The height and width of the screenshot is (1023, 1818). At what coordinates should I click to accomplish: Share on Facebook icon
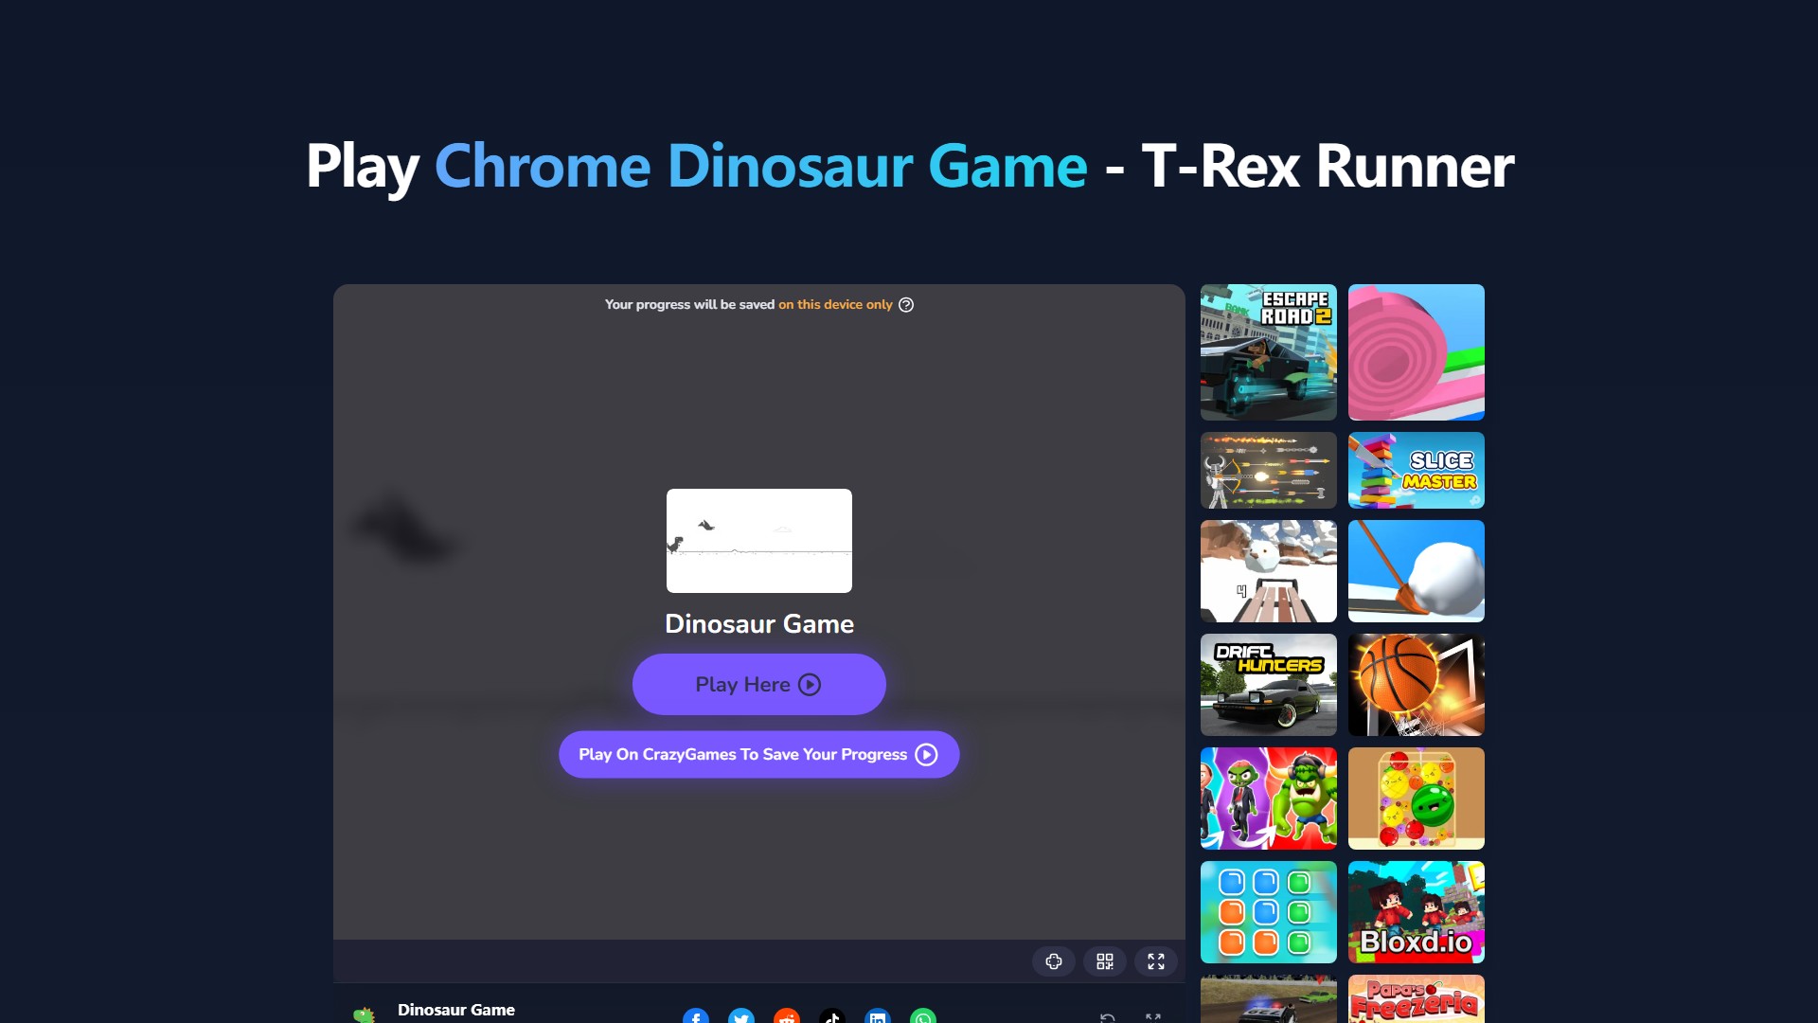696,1017
